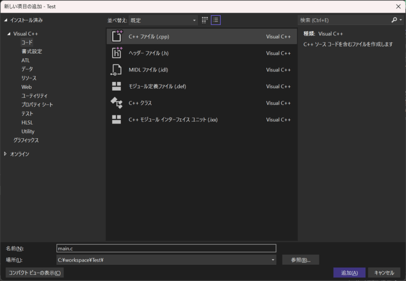Click the 名前 input field
Image resolution: width=406 pixels, height=281 pixels.
pyautogui.click(x=166, y=248)
